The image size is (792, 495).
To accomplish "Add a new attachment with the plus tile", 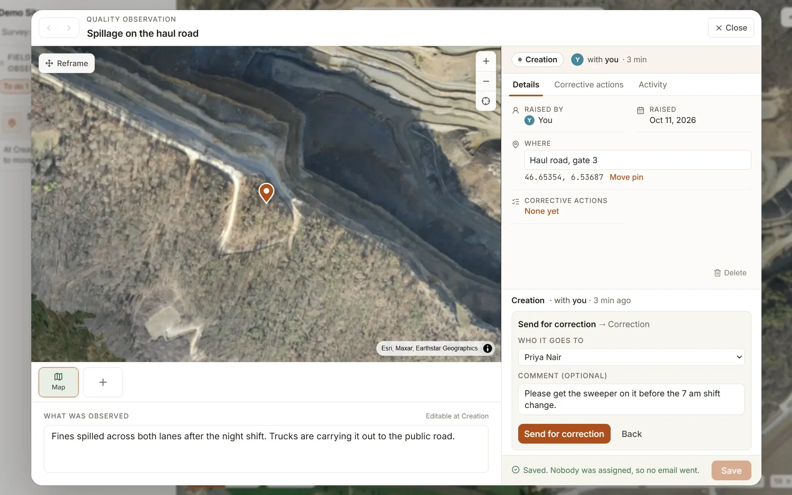I will [103, 382].
